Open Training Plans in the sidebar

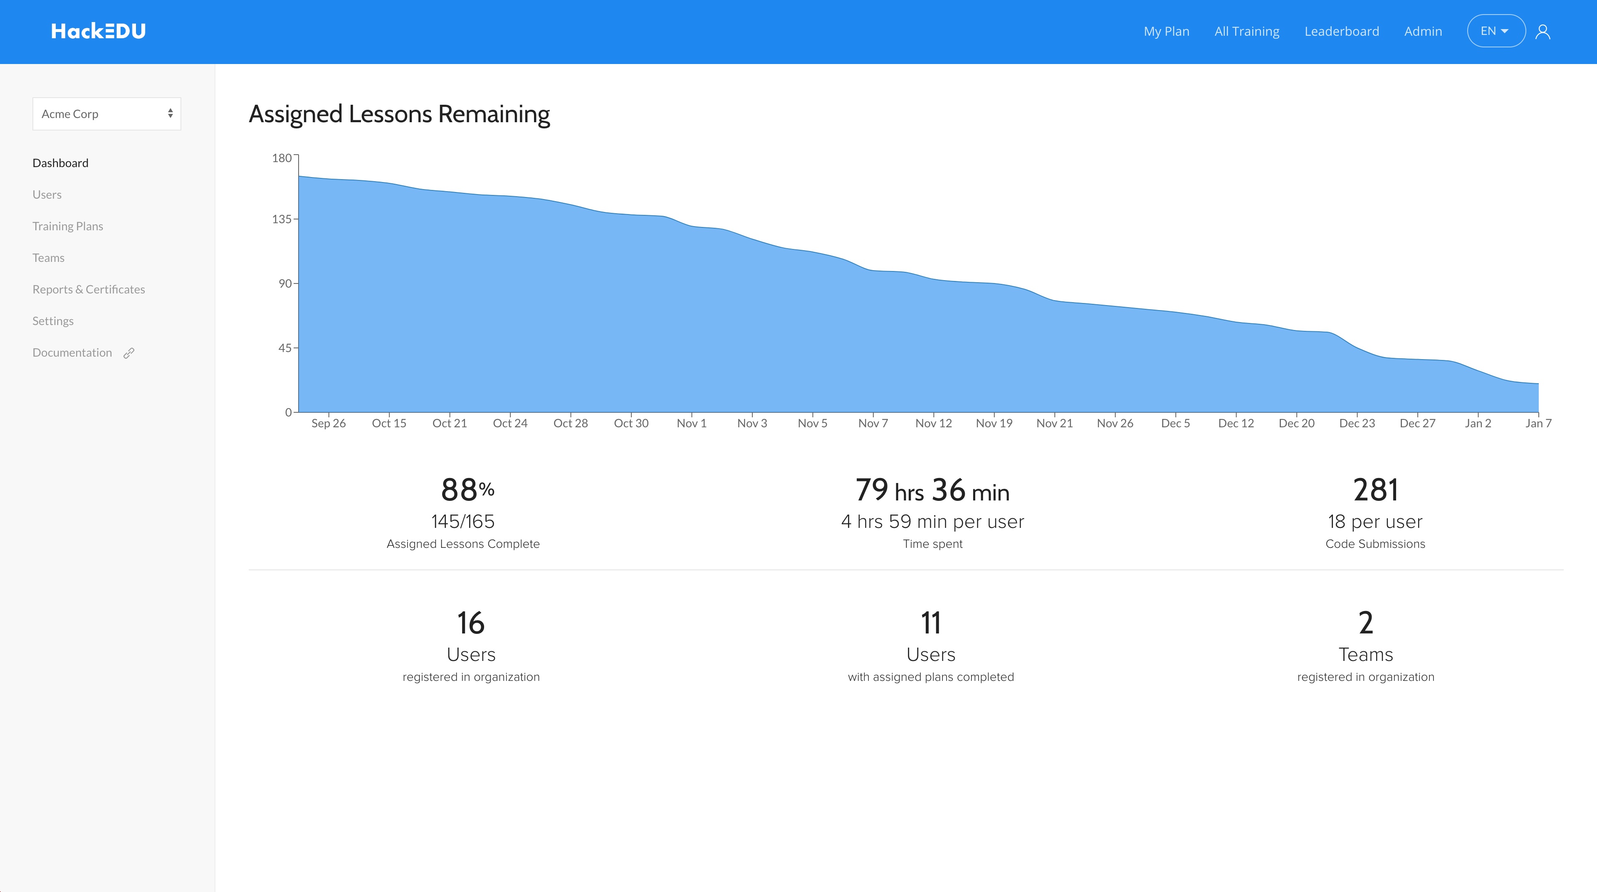coord(67,226)
